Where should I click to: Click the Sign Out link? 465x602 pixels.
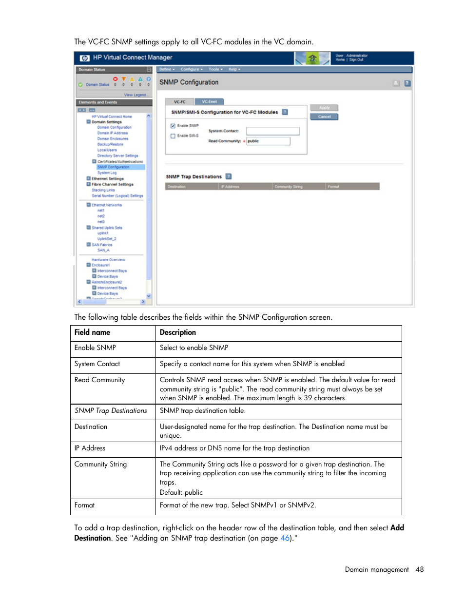click(x=356, y=60)
